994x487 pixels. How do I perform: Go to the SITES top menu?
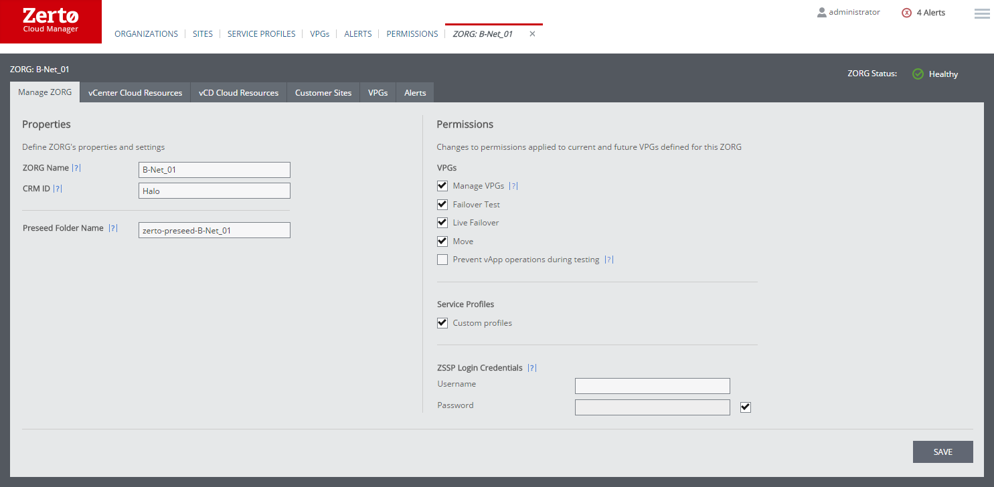point(203,34)
